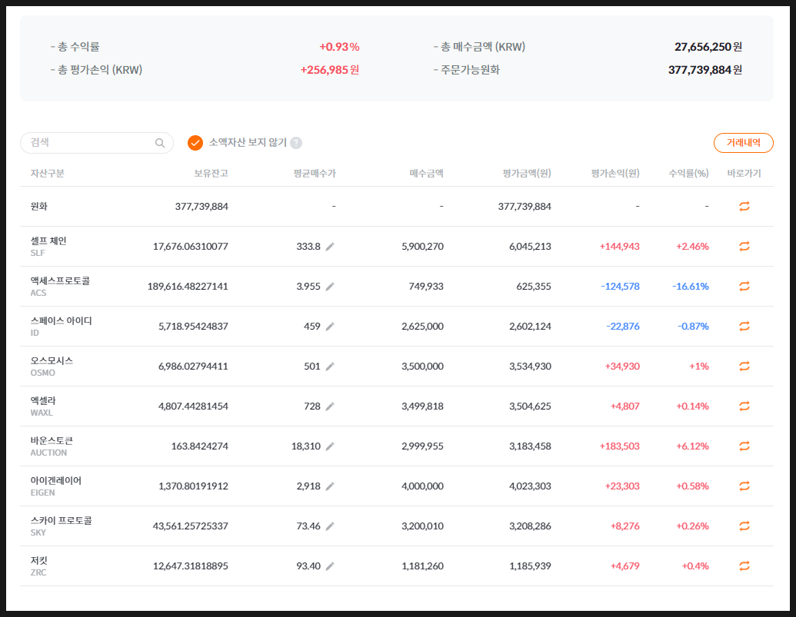This screenshot has height=617, width=796.
Task: Click into the 검색 search field
Action: click(x=96, y=143)
